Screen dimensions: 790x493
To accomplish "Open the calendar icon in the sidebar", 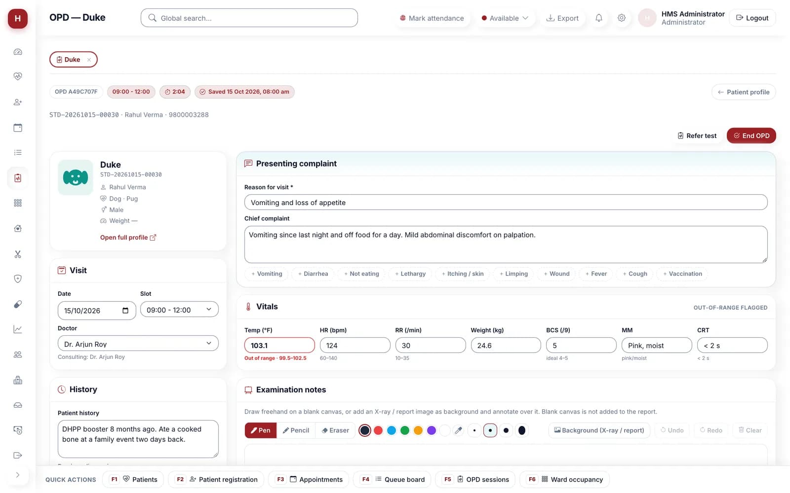I will [x=18, y=128].
